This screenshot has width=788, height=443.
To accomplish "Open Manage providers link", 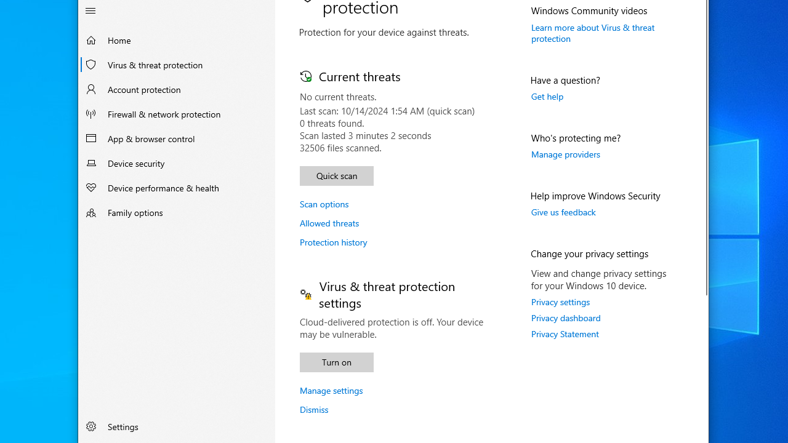I will [565, 154].
